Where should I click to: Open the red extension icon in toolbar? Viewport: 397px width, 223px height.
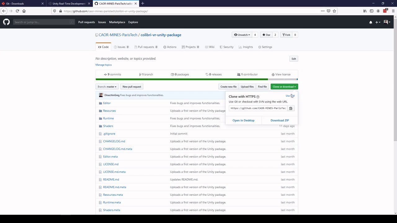tap(385, 11)
